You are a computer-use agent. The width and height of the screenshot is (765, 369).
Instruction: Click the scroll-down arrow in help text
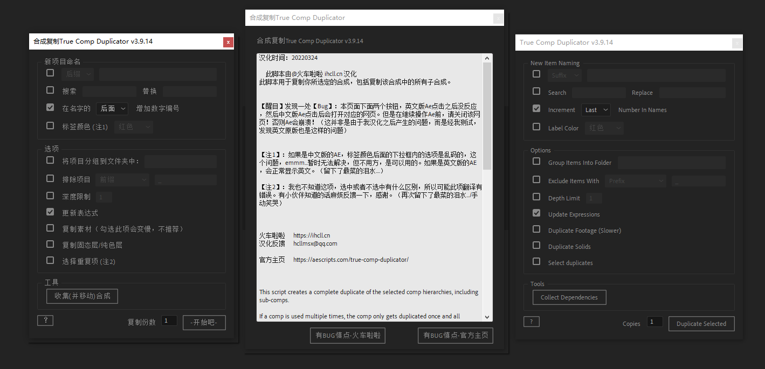pyautogui.click(x=487, y=317)
